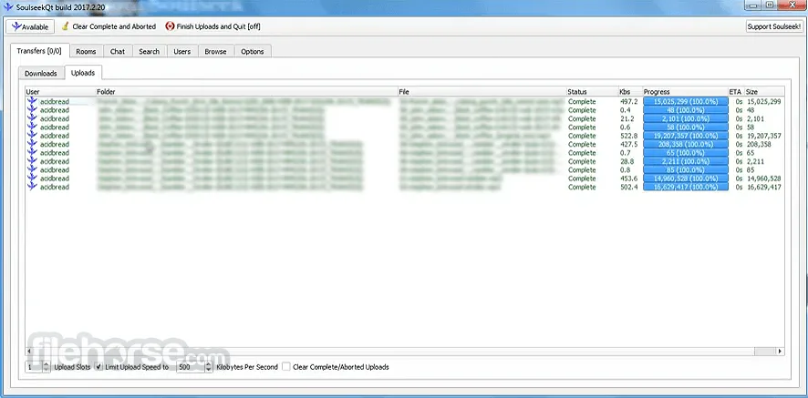This screenshot has width=808, height=398.
Task: Click the bird icon in the 0.4 Kbs row
Action: (x=32, y=110)
